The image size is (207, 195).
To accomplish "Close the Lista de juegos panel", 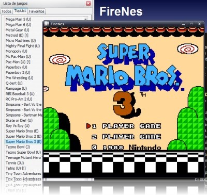I will (x=88, y=3).
